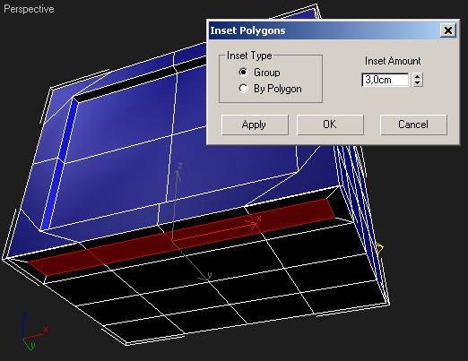This screenshot has width=468, height=361.
Task: Click the bright blue inset edge polygon
Action: (58, 164)
